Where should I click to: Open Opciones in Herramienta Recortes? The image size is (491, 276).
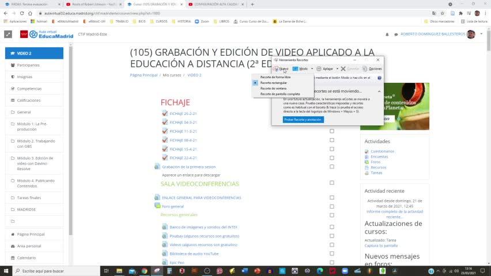tap(372, 69)
